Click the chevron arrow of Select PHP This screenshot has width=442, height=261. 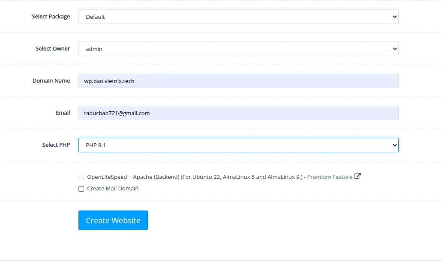coord(394,145)
